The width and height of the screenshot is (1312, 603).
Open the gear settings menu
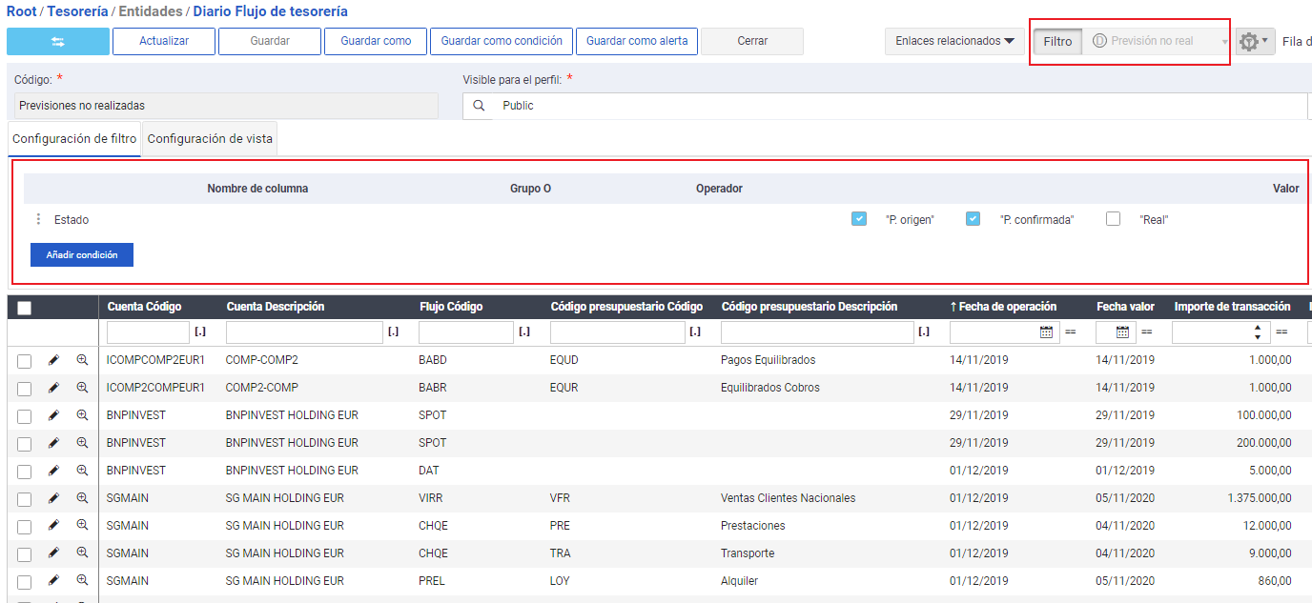[x=1254, y=42]
